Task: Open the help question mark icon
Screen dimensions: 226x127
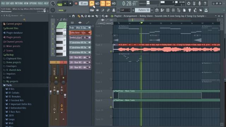Action: tap(205, 3)
